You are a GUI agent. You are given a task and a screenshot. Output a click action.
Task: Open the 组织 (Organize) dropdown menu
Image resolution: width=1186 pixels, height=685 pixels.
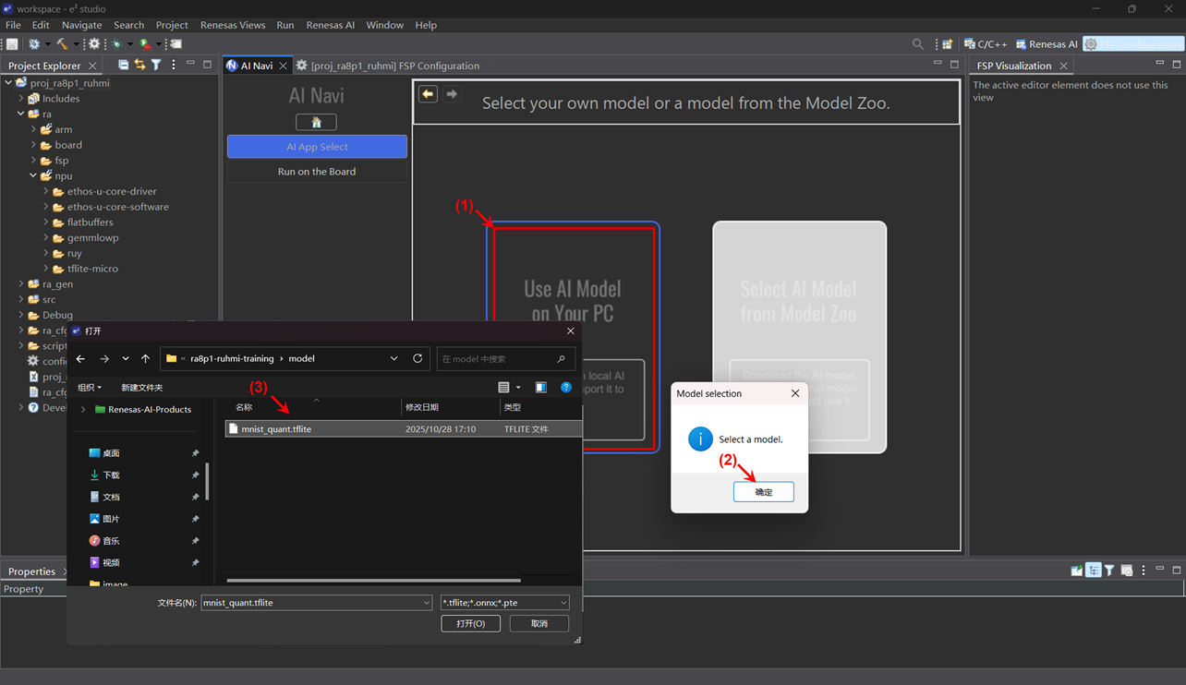[x=90, y=387]
